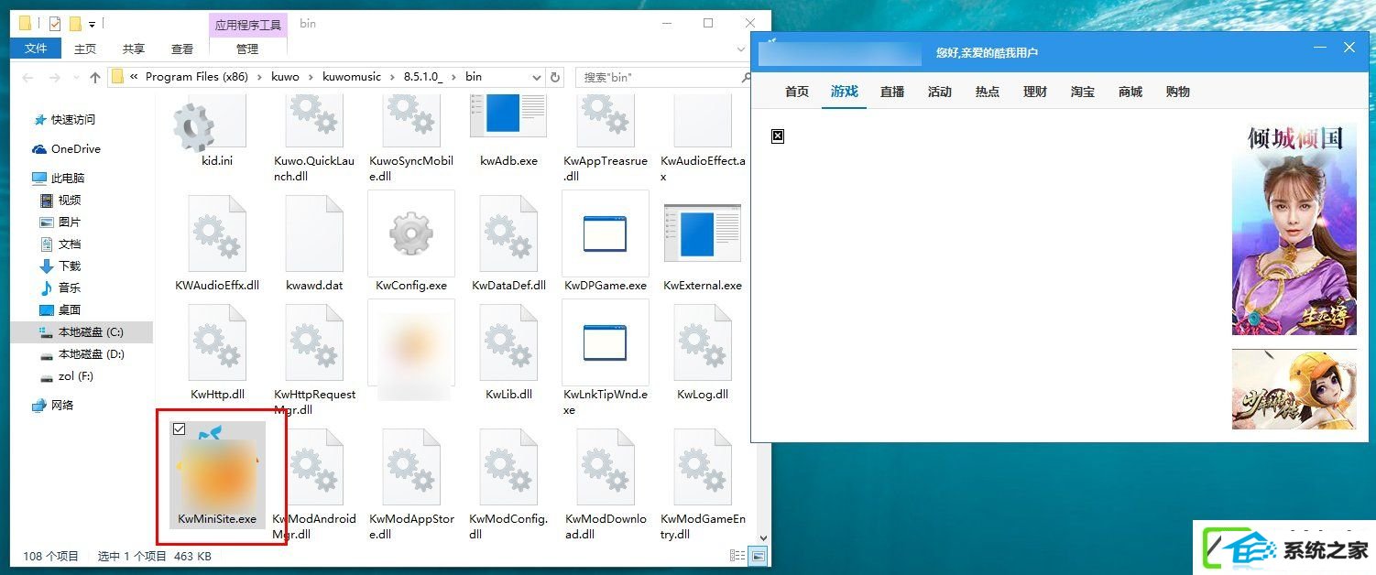Select KwExternal.exe file icon
Image resolution: width=1376 pixels, height=575 pixels.
[x=703, y=233]
